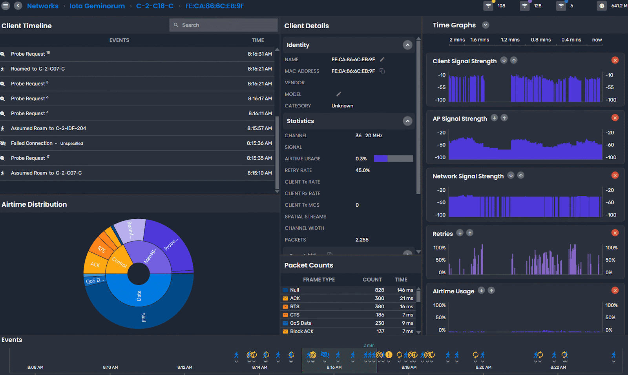Edit the client name with pencil icon

[382, 59]
